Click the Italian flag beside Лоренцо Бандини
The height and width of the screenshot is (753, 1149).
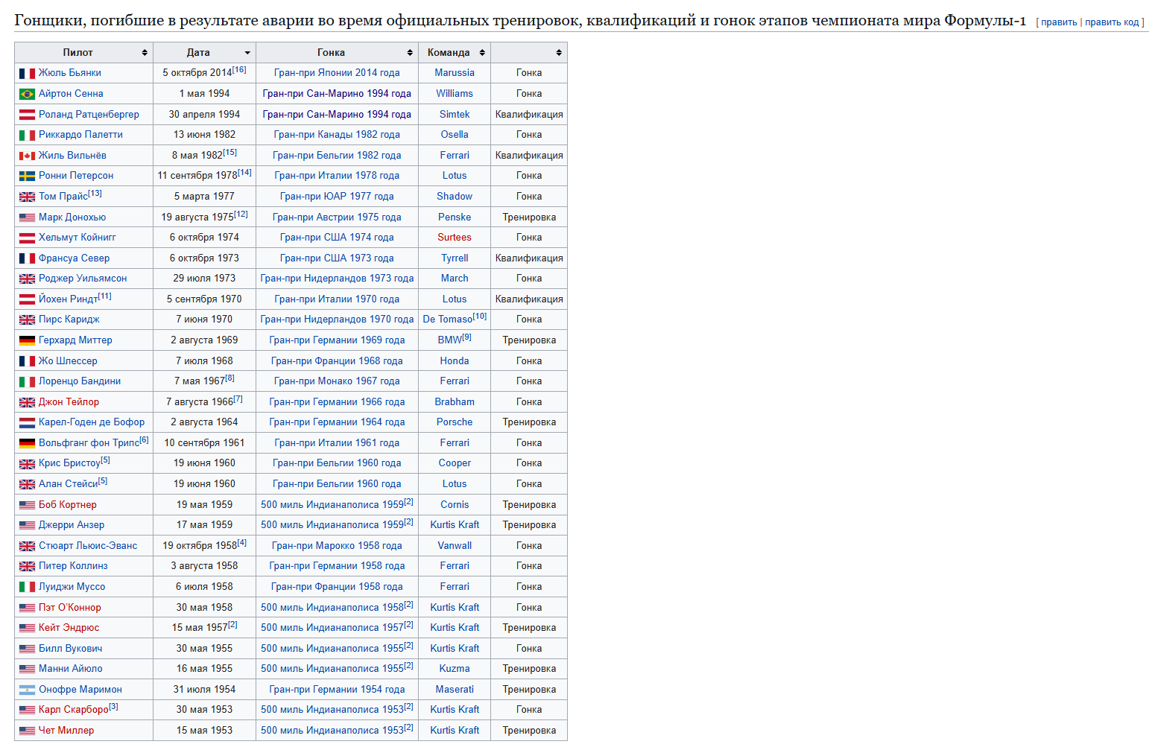(x=27, y=381)
